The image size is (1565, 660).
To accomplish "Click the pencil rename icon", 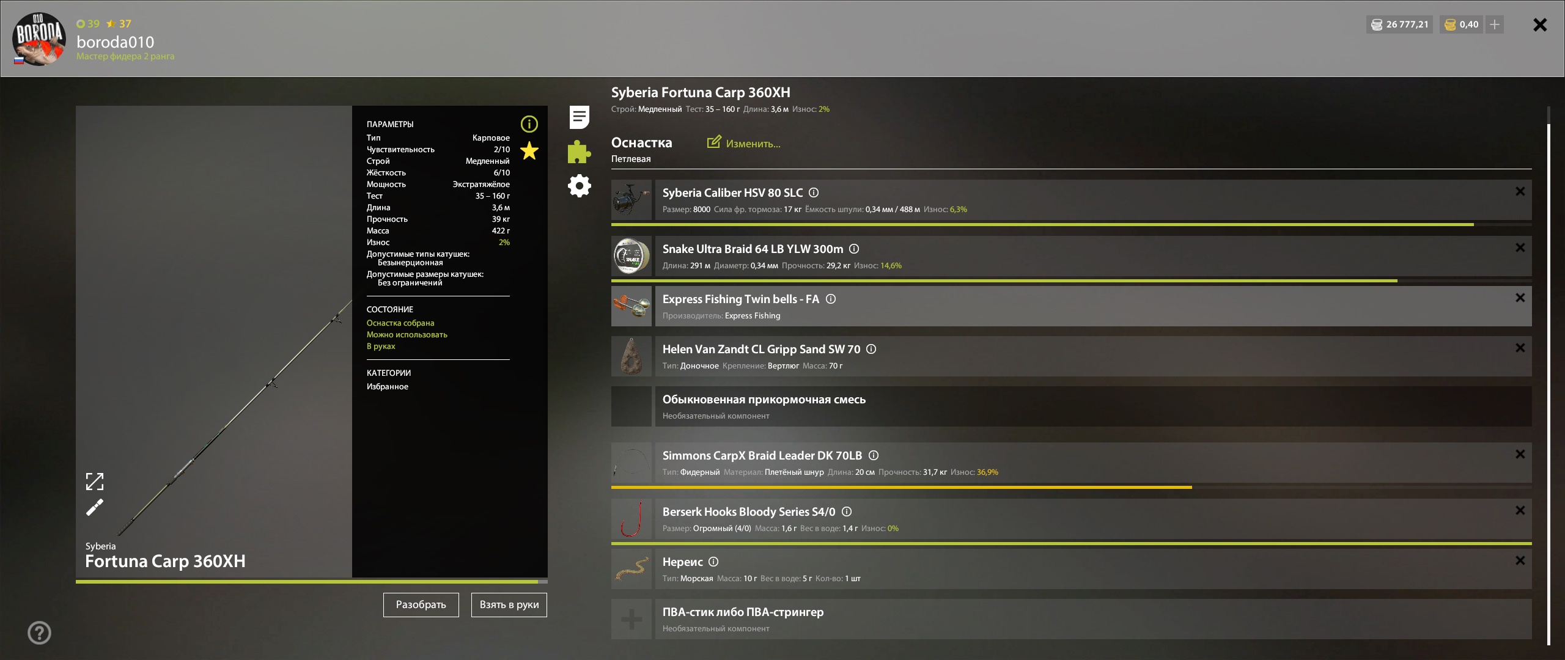I will coord(95,507).
